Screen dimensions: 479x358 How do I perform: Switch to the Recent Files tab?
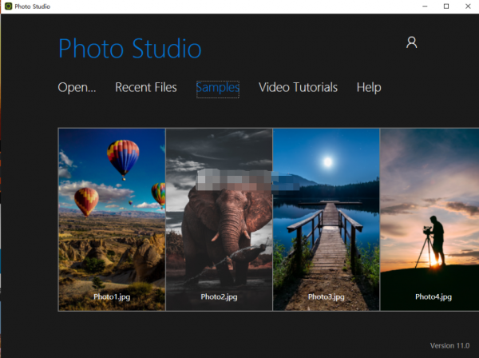point(146,88)
